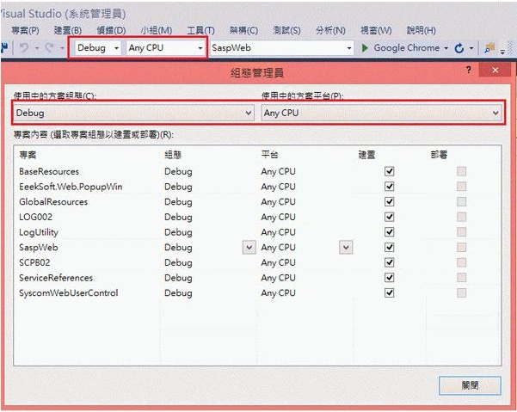Screen dimensions: 517x412
Task: Open SaspWeb row platform dropdown arrow
Action: pyautogui.click(x=346, y=247)
